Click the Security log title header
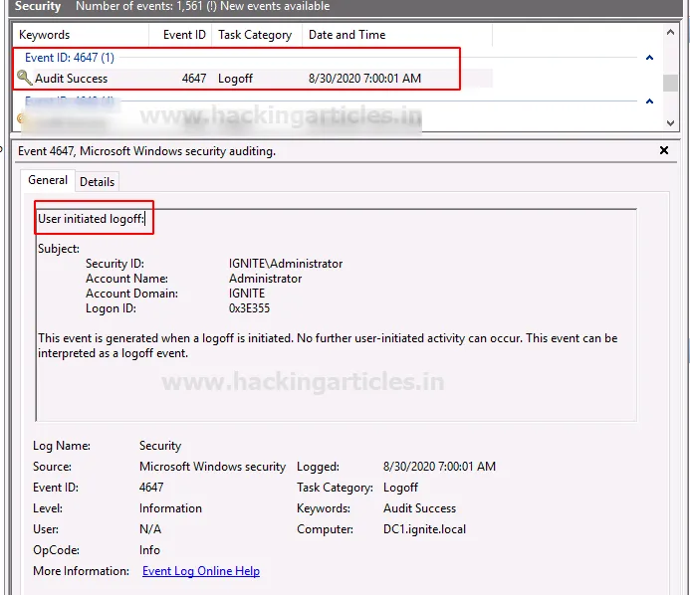 coord(38,6)
